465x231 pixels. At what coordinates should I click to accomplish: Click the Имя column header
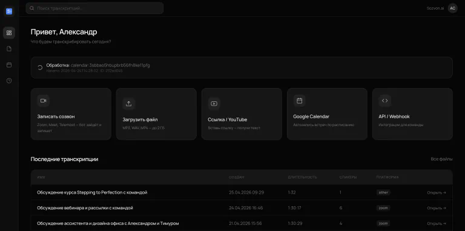[x=41, y=177]
